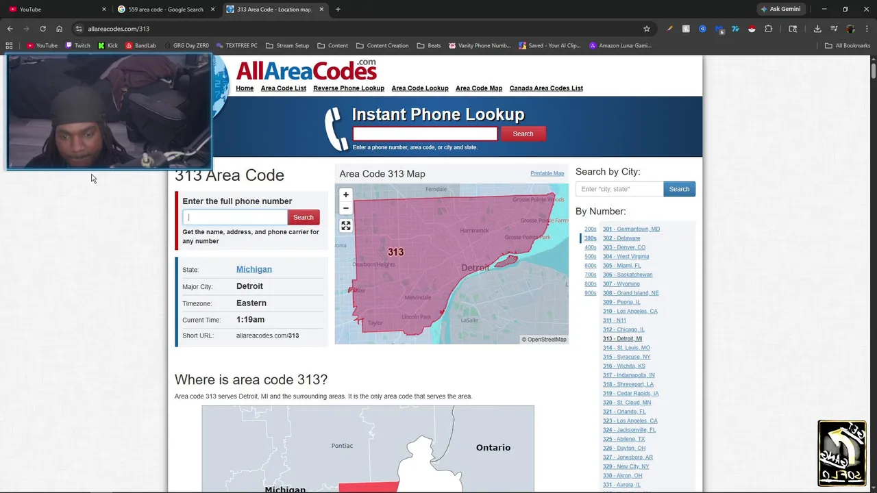Viewport: 877px width, 493px height.
Task: Click the full phone number input box
Action: (x=235, y=217)
